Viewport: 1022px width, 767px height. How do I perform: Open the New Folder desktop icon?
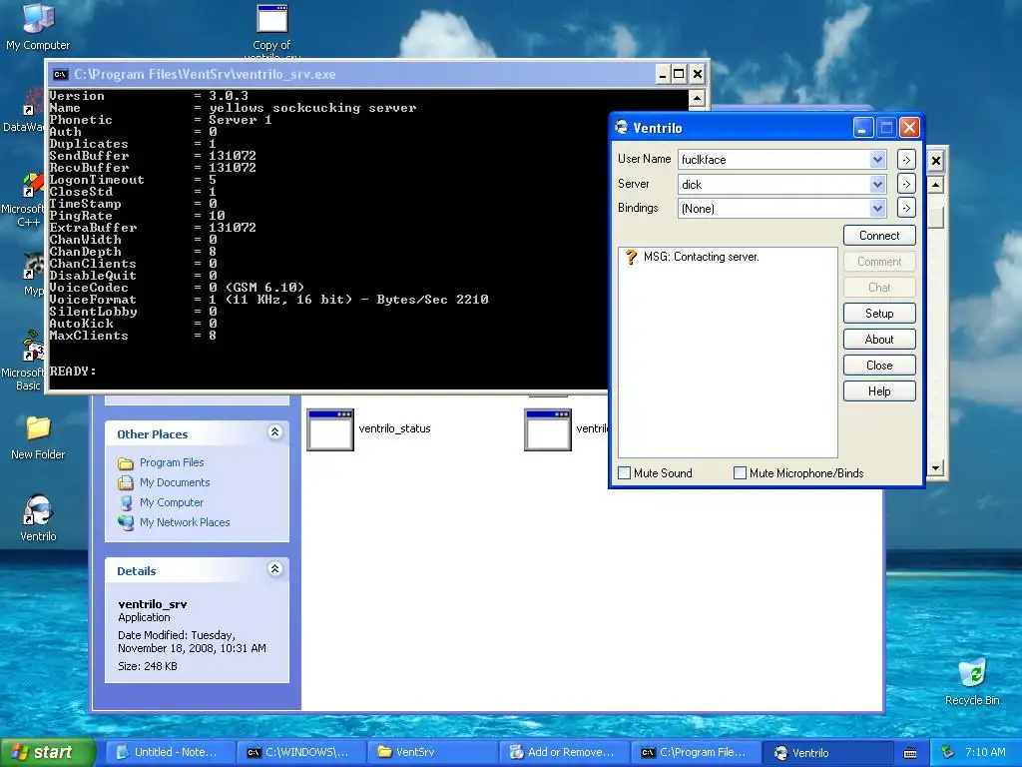pos(38,437)
